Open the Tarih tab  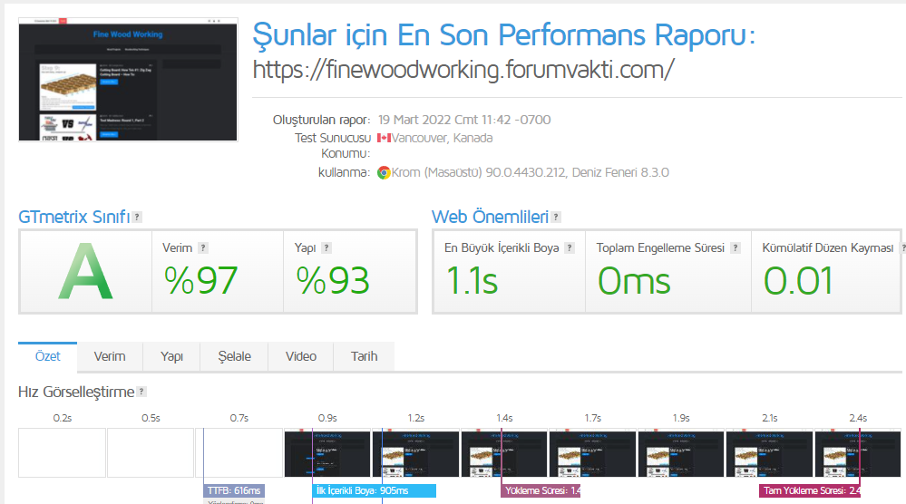point(364,356)
